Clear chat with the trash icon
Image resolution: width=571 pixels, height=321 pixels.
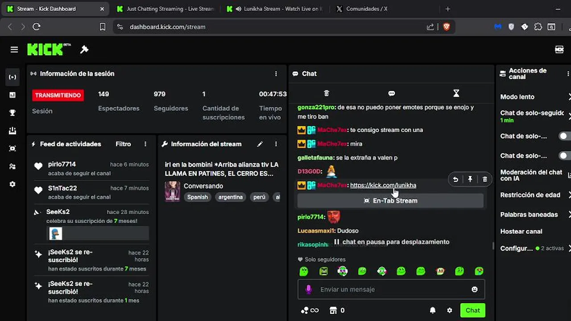pos(327,93)
